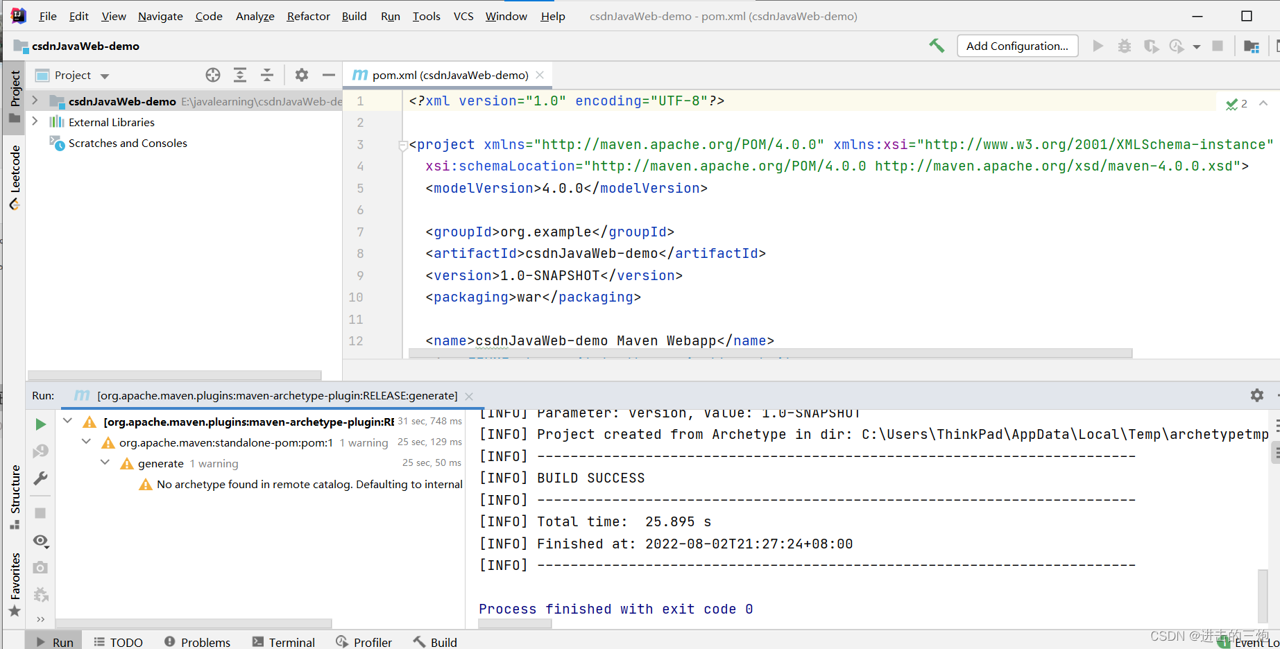The image size is (1280, 649).
Task: Open Project panel gear options
Action: (x=301, y=75)
